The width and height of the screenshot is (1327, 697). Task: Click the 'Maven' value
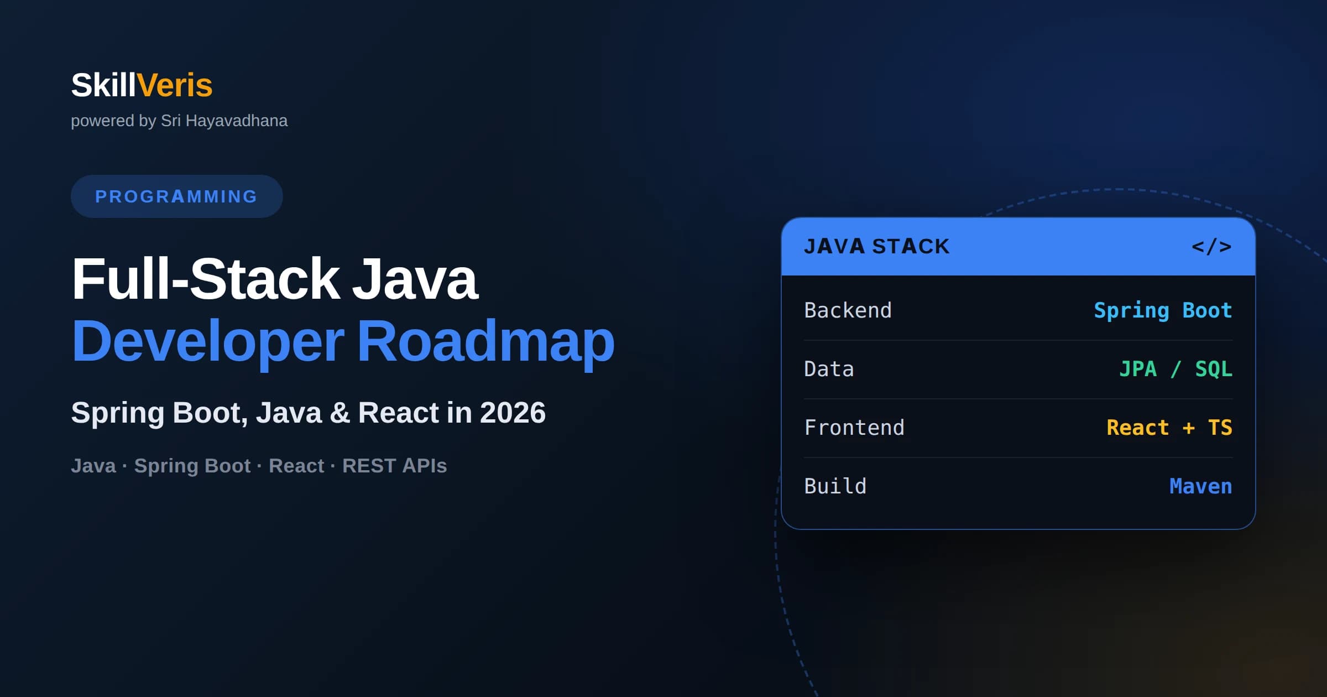[1200, 486]
